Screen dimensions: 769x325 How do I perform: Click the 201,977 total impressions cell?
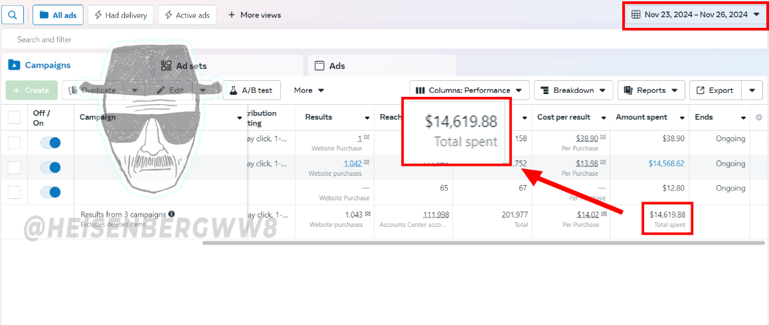pos(514,214)
